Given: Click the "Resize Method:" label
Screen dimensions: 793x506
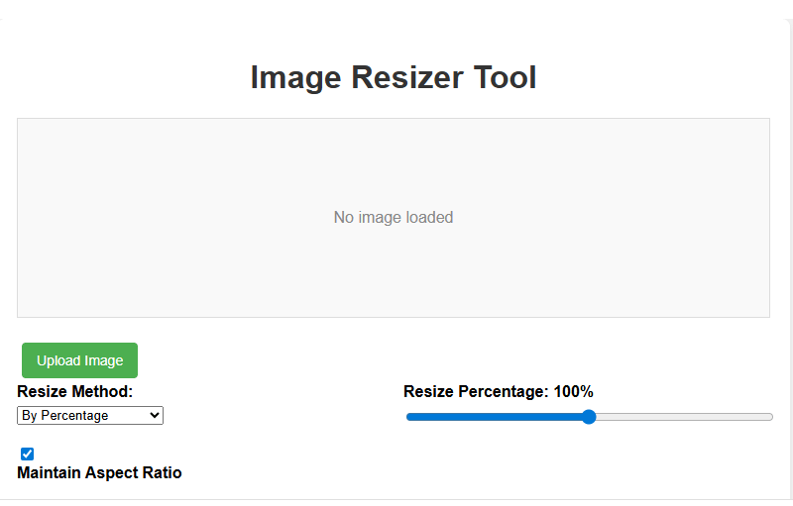Looking at the screenshot, I should click(x=74, y=391).
